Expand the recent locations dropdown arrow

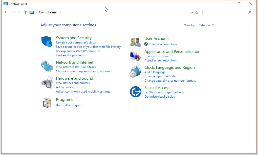pyautogui.click(x=20, y=12)
